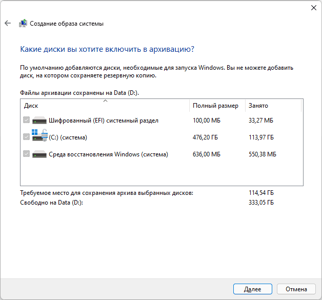322x300 pixels.
Task: Go back with the arrow icon
Action: 8,23
